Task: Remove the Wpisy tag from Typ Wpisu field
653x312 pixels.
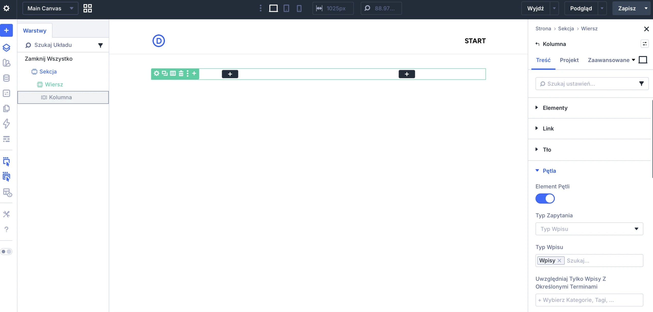Action: [x=560, y=260]
